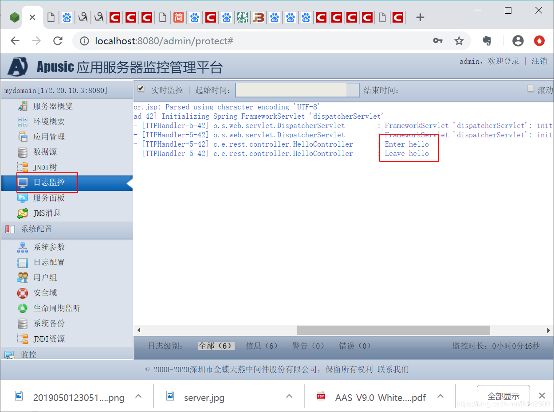Filter logs by 信息（6）
This screenshot has width=554, height=412.
(262, 346)
